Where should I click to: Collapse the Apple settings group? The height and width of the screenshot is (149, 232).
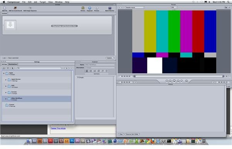[x=4, y=73]
